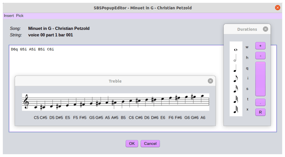Image resolution: width=285 pixels, height=157 pixels.
Task: Click the 't' duration letter
Action: tap(247, 99)
